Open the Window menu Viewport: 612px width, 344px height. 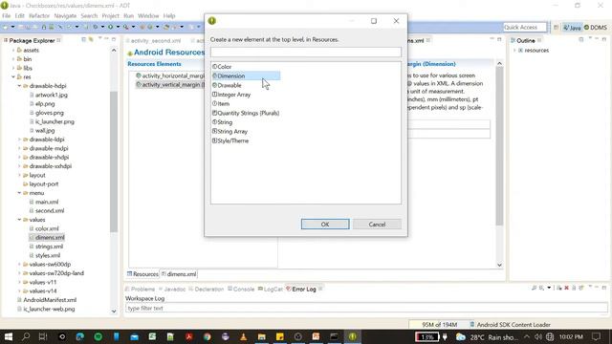148,16
